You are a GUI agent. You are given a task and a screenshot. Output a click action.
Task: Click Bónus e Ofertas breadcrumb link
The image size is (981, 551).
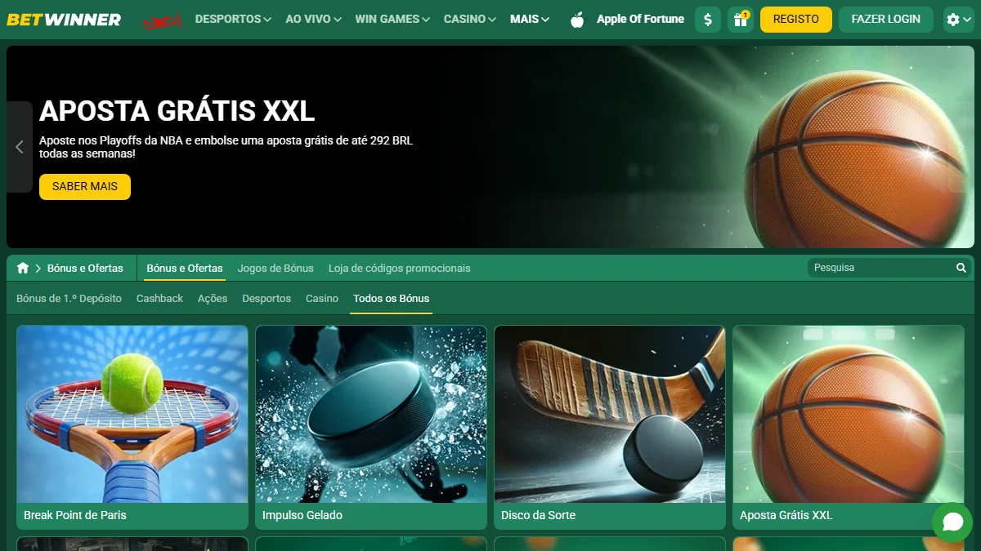coord(85,268)
